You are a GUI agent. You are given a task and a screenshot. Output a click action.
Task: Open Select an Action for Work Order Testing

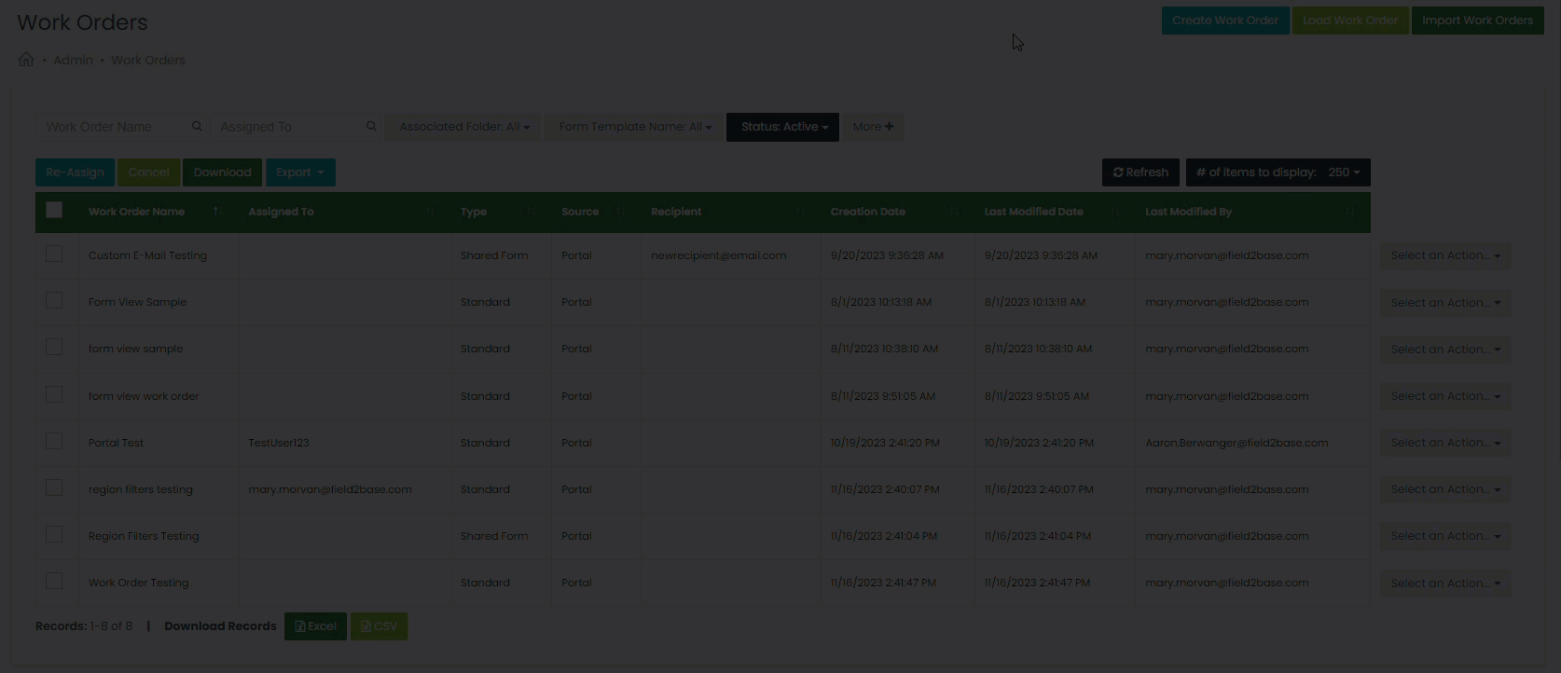(1444, 584)
